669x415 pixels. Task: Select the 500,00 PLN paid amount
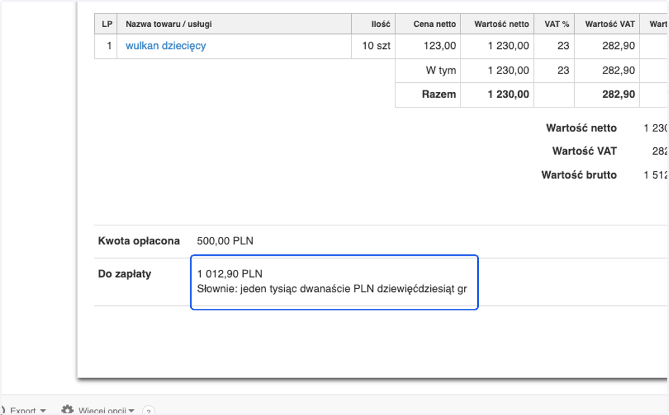(225, 241)
